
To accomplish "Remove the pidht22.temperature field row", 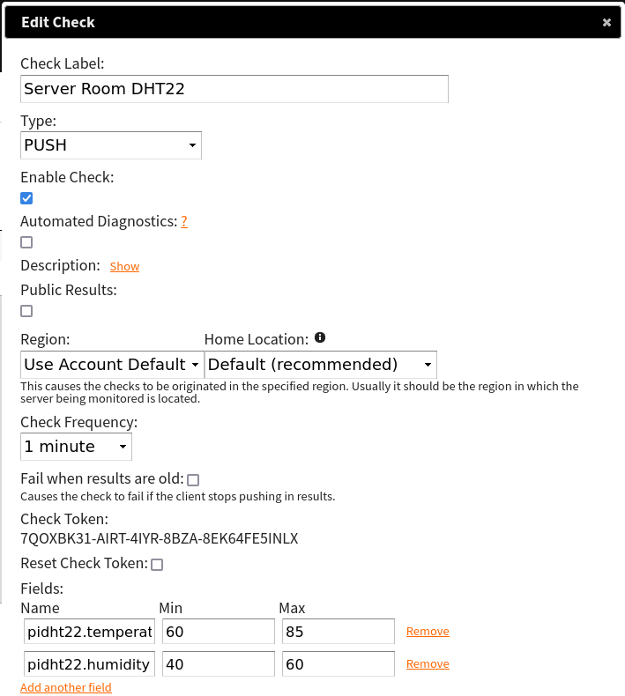I will (428, 632).
